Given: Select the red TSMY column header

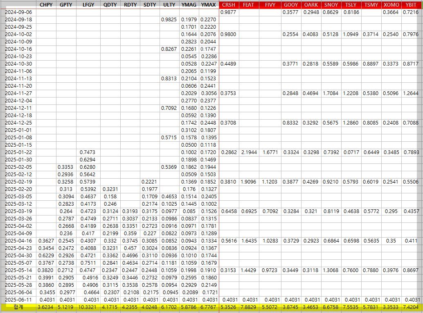Looking at the screenshot, I should (x=371, y=5).
